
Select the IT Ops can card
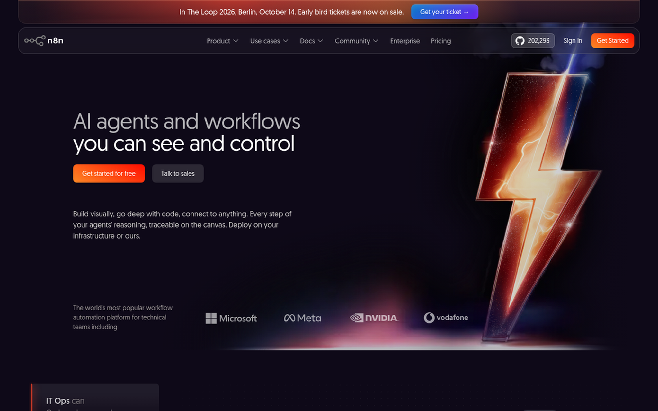click(95, 398)
